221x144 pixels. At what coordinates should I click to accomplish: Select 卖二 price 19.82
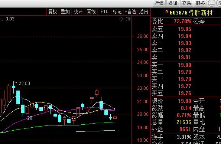(x=185, y=50)
